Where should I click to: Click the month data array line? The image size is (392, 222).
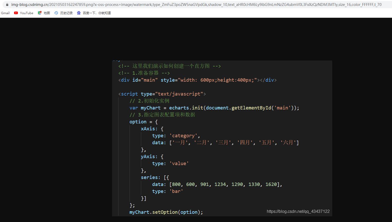pyautogui.click(x=225, y=142)
